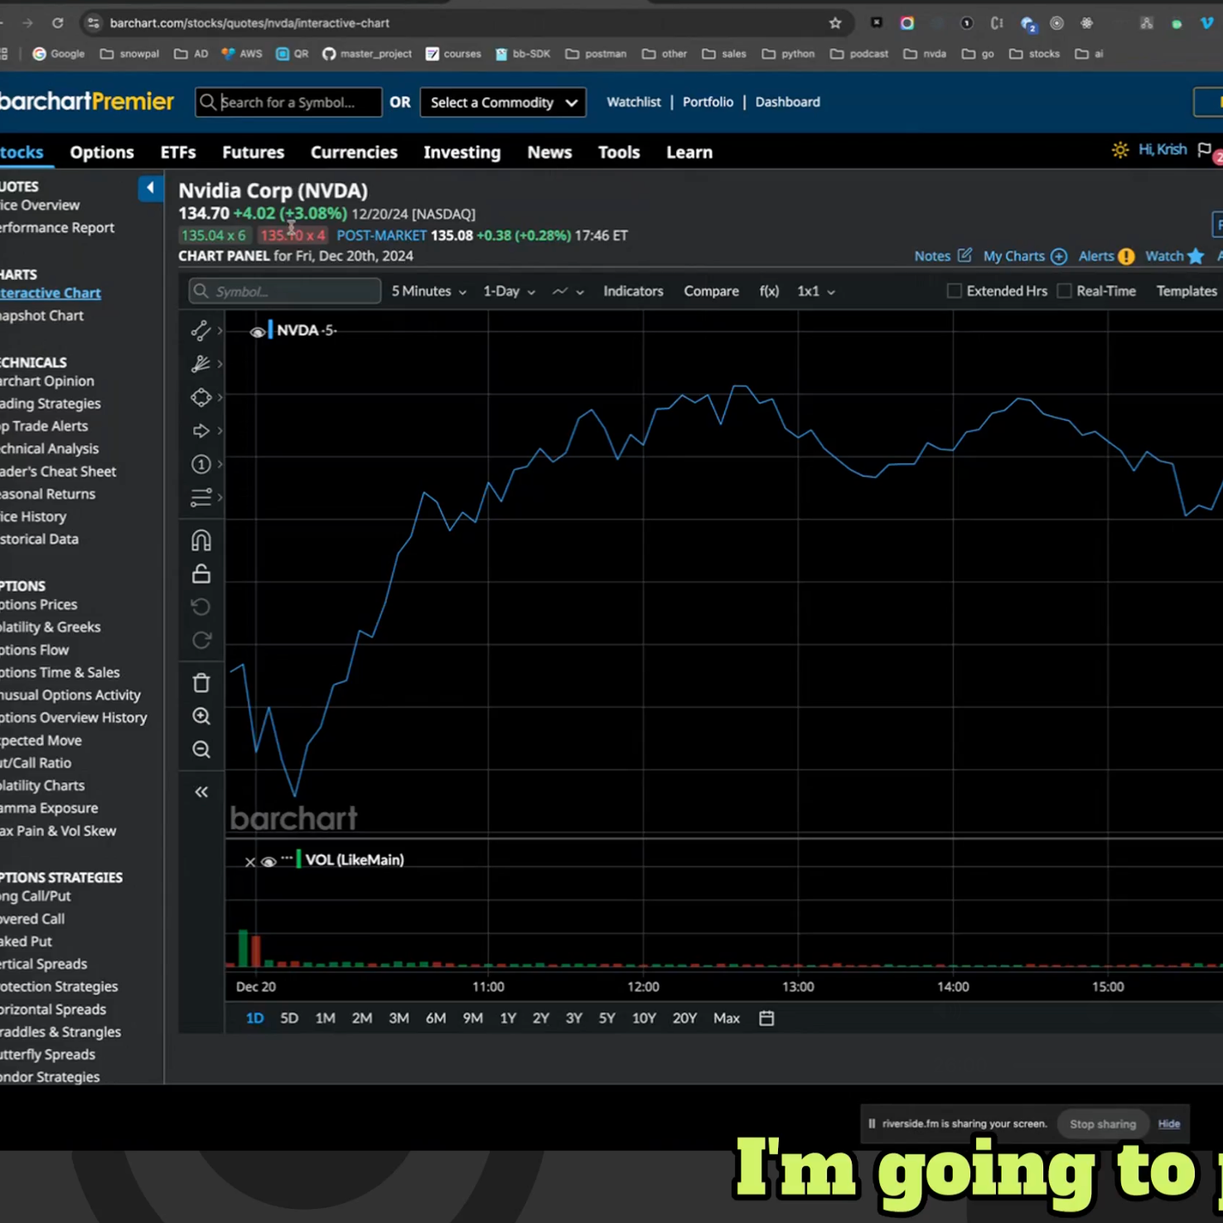The width and height of the screenshot is (1223, 1223).
Task: Click the browser address bar
Action: point(464,23)
